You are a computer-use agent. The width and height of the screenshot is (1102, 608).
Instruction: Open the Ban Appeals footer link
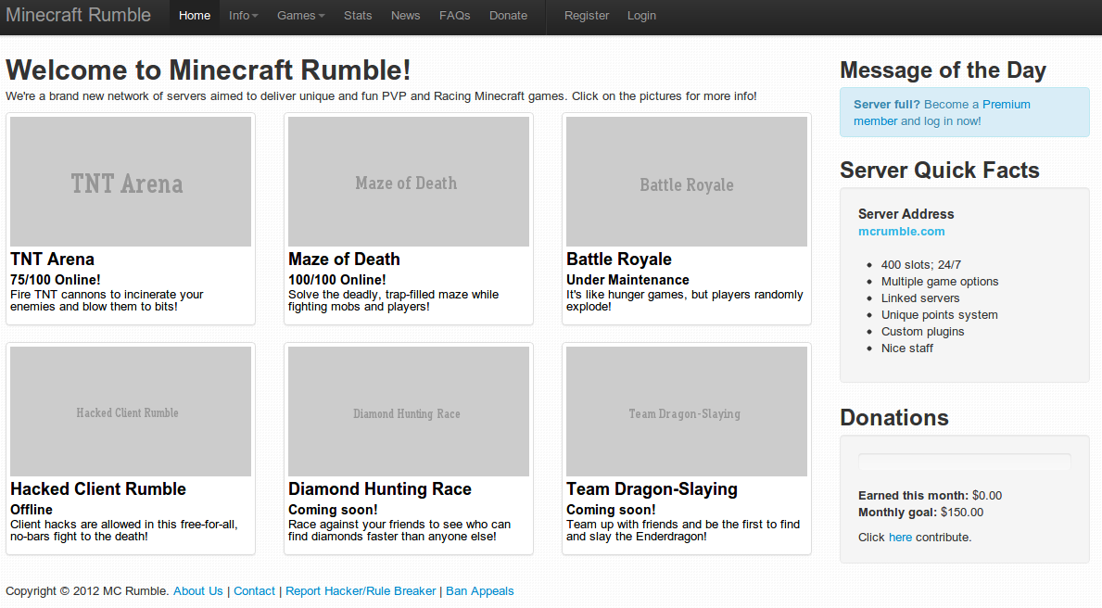click(x=479, y=591)
